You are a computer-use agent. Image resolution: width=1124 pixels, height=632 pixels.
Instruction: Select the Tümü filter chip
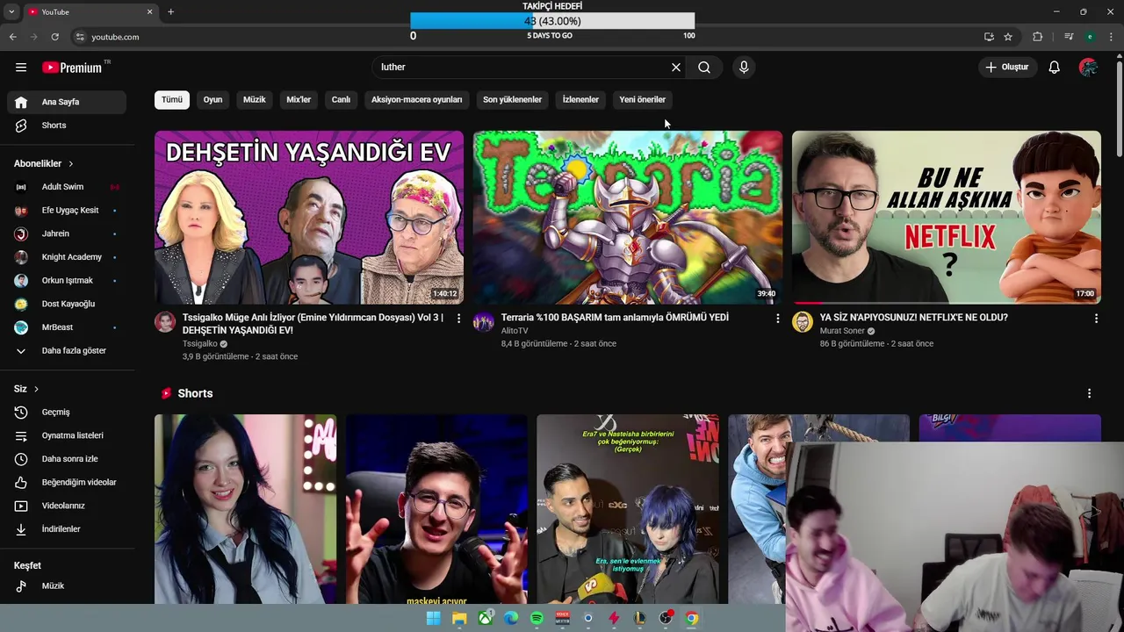pyautogui.click(x=172, y=100)
